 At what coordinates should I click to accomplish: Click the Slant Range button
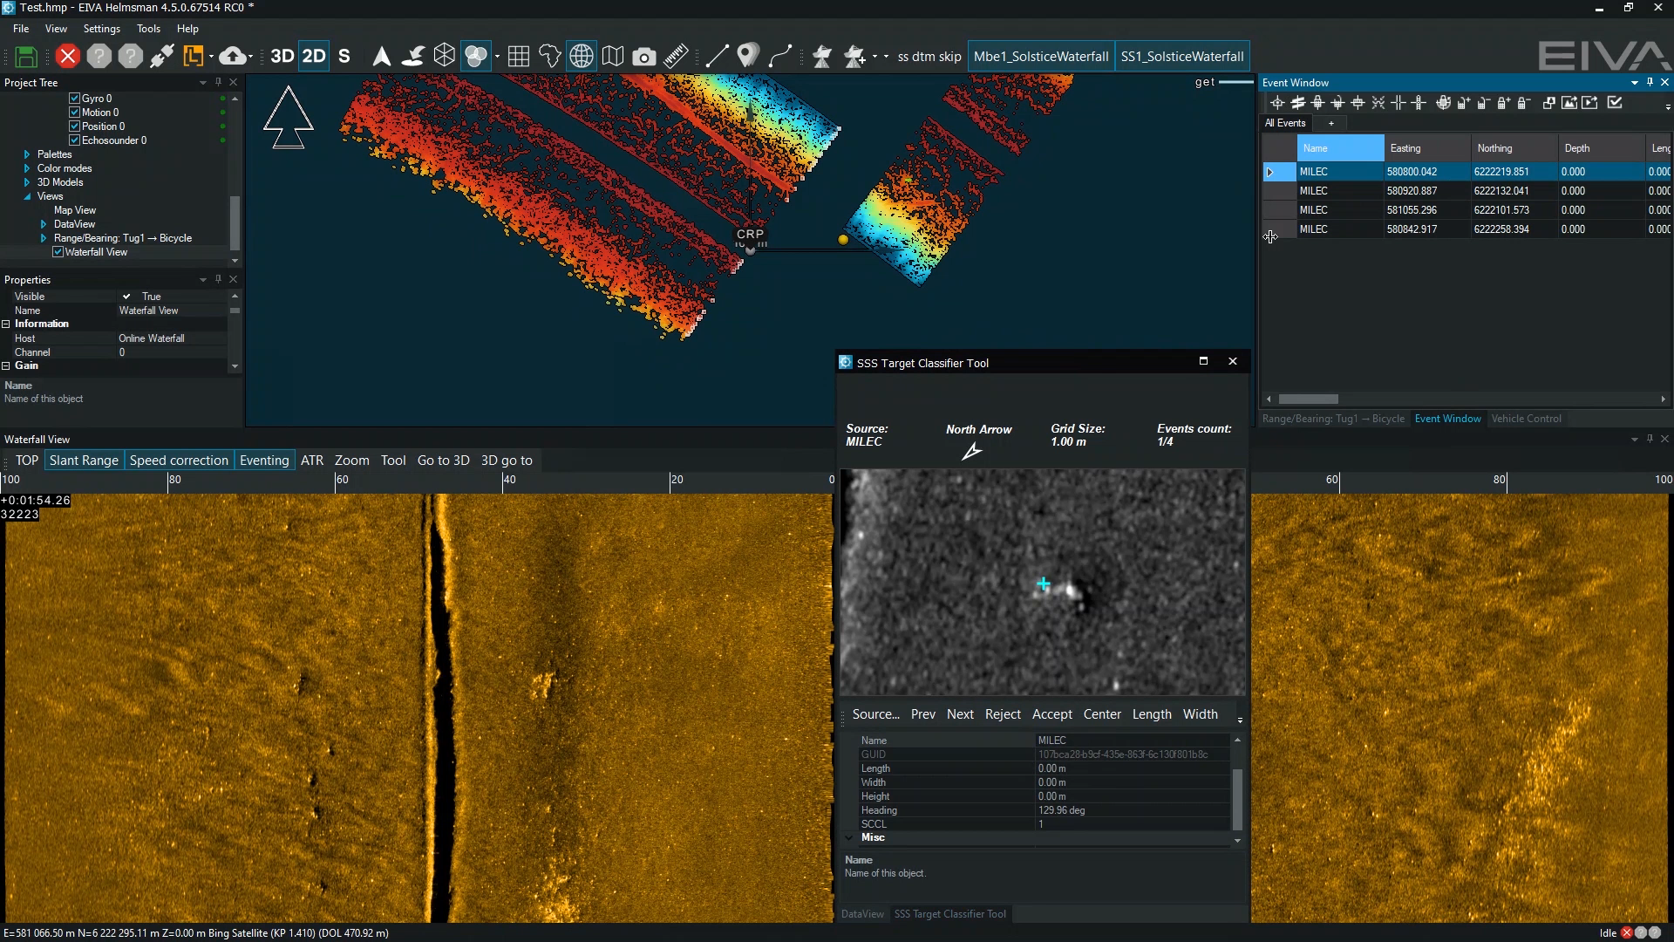(84, 461)
